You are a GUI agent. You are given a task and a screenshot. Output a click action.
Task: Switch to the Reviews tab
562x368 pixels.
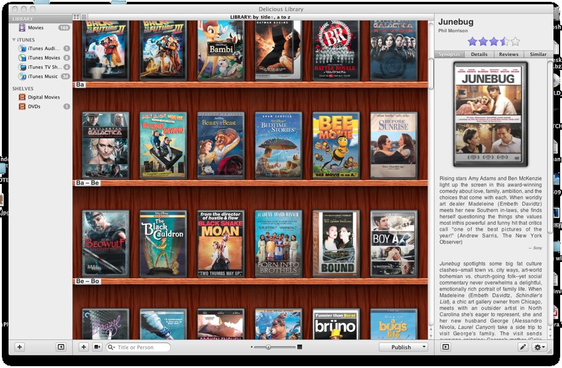point(509,54)
